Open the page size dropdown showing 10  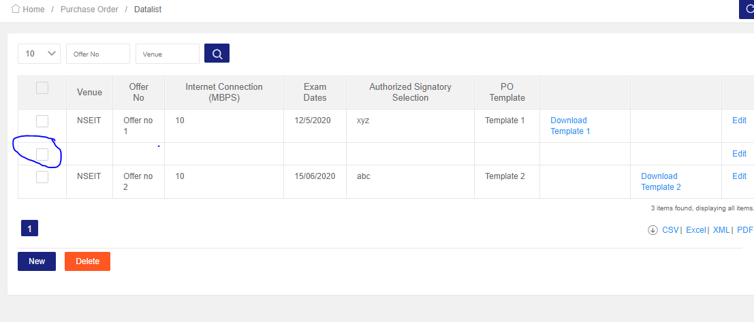[x=40, y=54]
